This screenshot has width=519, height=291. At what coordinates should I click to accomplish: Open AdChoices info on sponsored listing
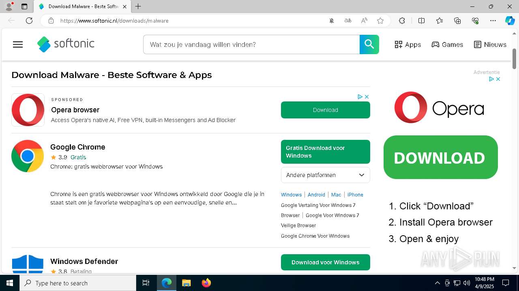click(x=360, y=97)
